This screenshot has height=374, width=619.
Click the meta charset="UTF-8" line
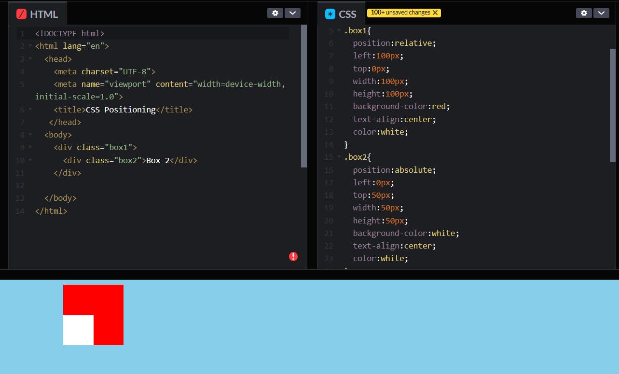104,71
